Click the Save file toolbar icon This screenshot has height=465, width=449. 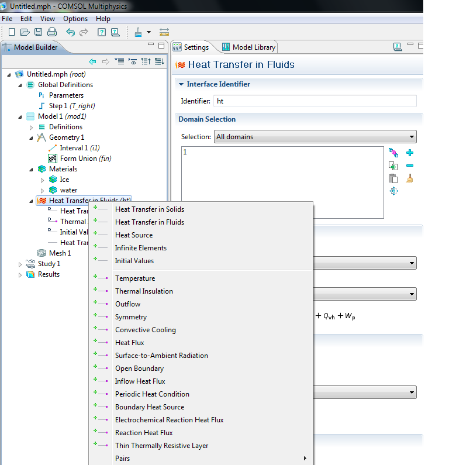pyautogui.click(x=38, y=32)
